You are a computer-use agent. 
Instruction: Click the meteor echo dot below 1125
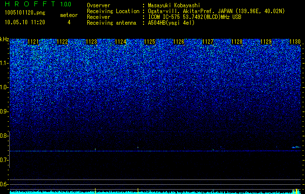click(138, 147)
